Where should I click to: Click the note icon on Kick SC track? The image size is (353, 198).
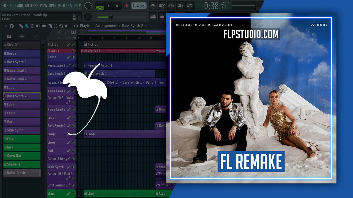tap(68, 44)
